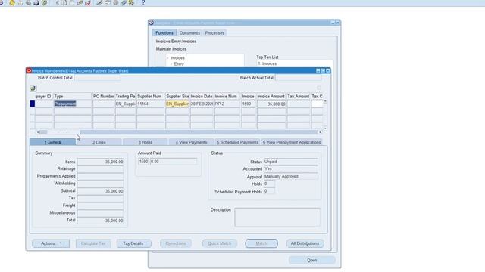The image size is (485, 272).
Task: Click the Print toolbar icon
Action: (36, 3)
